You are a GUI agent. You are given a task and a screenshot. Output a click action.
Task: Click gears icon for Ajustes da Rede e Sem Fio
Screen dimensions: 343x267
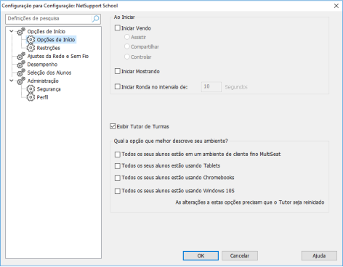tap(21, 56)
